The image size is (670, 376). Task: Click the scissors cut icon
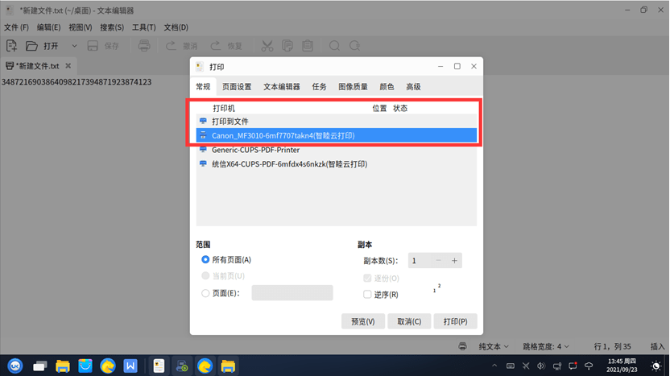(x=267, y=46)
